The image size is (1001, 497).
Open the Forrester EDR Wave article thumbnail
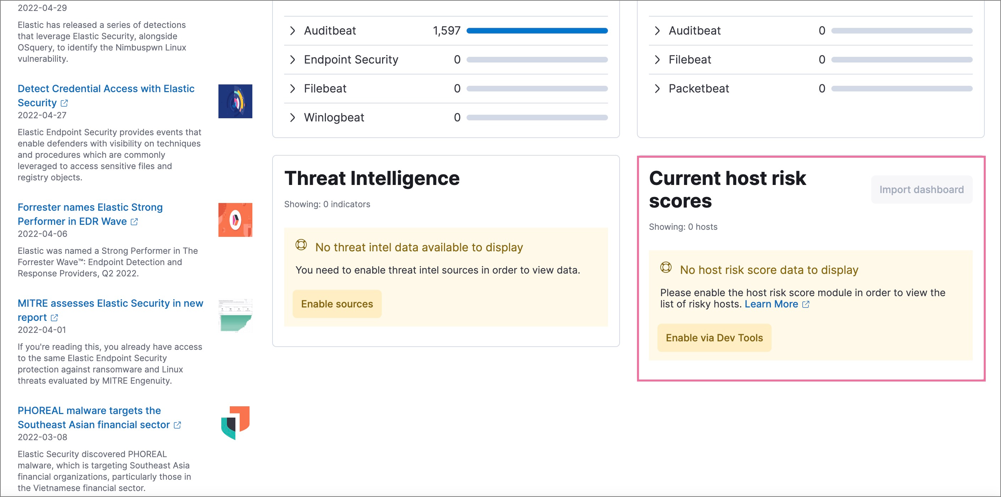coord(235,220)
